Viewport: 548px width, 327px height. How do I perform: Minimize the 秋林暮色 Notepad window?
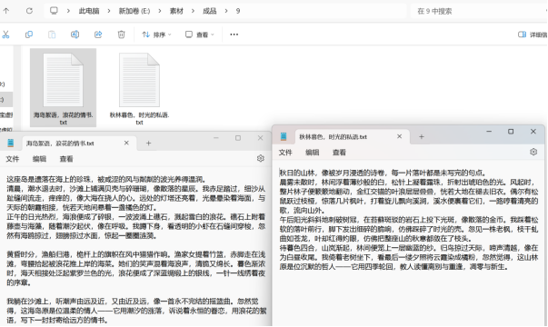coord(489,132)
